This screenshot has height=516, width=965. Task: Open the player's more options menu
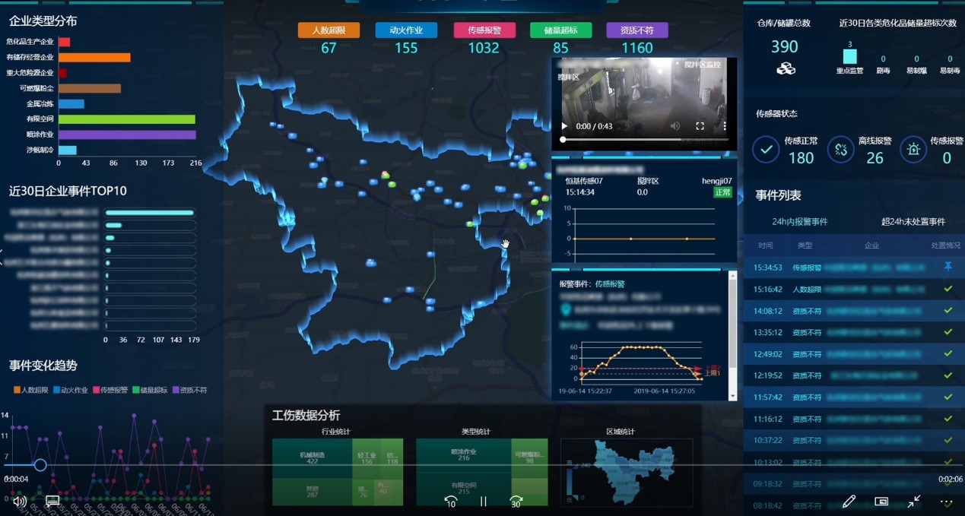point(946,502)
